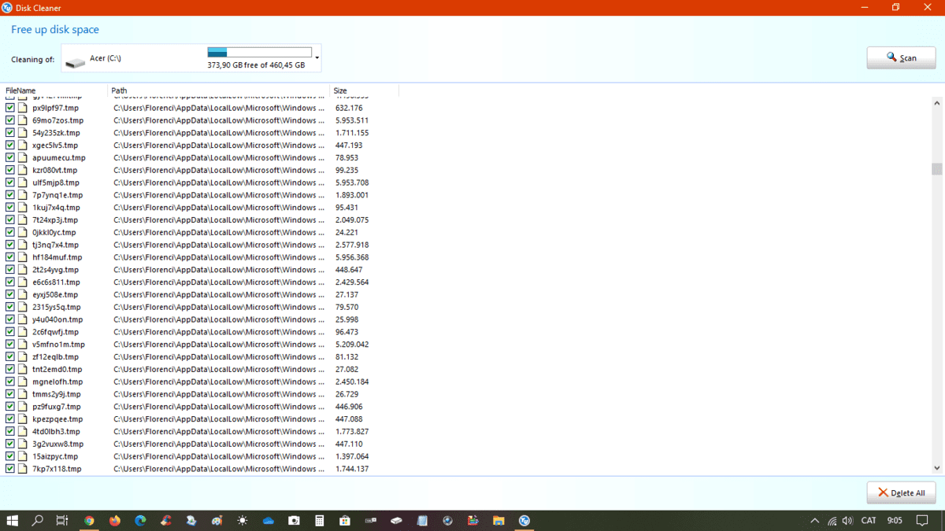This screenshot has width=945, height=531.
Task: Click scrollbar down arrow of file list
Action: (936, 468)
